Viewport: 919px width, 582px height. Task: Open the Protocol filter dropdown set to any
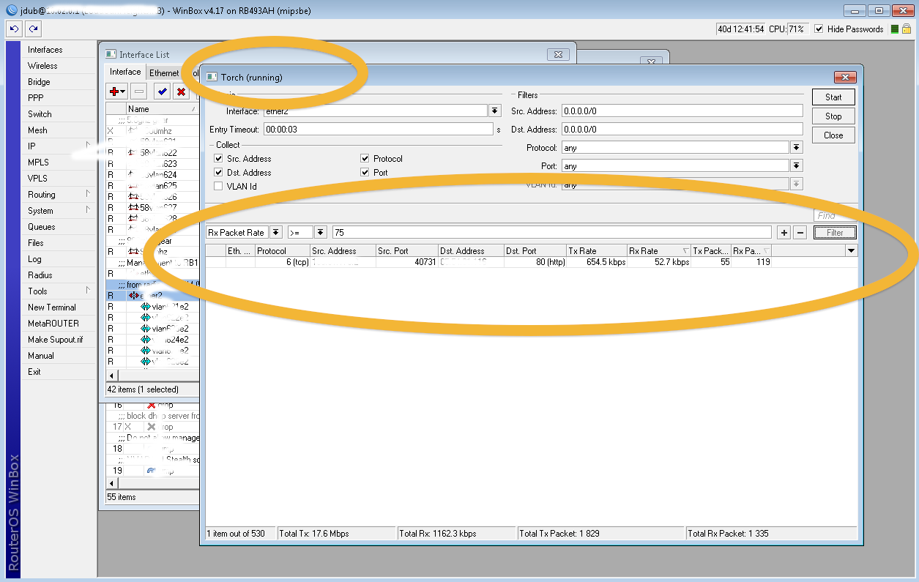pos(796,147)
